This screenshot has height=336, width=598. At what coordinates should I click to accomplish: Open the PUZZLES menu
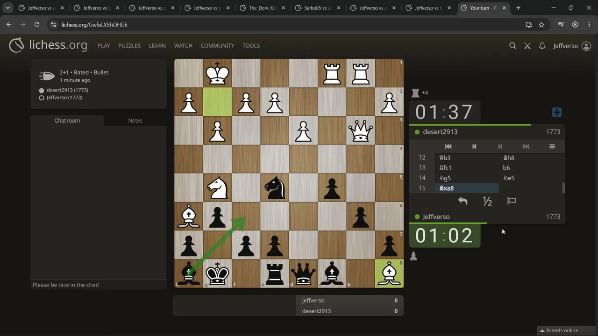click(129, 46)
